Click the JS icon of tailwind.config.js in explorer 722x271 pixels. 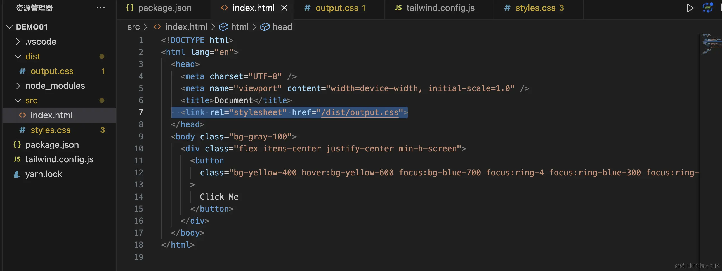17,159
